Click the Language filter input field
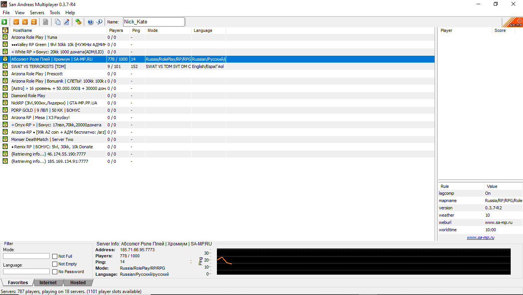Viewport: 523px width, 295px height. 27,272
